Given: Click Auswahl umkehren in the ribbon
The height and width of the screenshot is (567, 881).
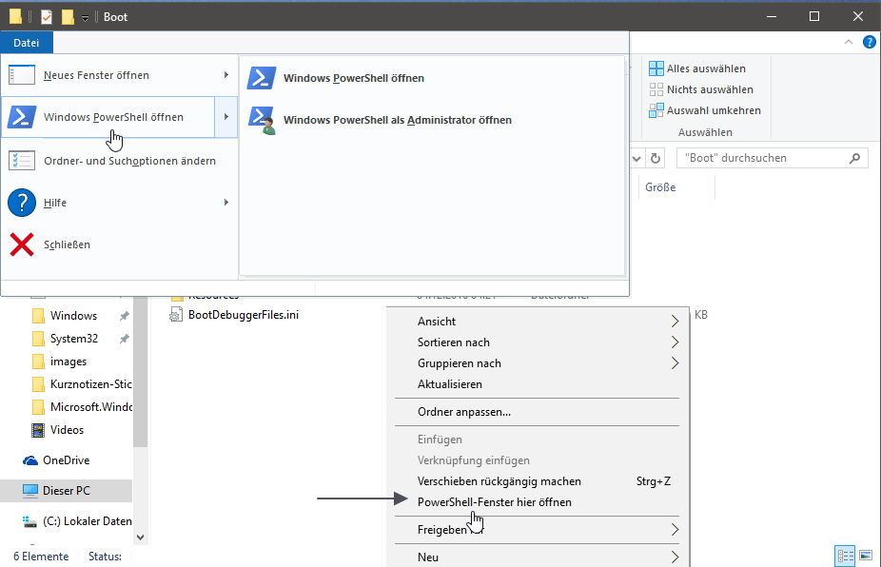Looking at the screenshot, I should pyautogui.click(x=705, y=110).
